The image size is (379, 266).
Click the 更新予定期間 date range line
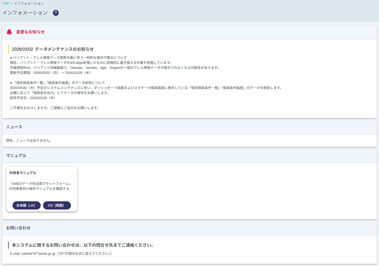pyautogui.click(x=50, y=73)
